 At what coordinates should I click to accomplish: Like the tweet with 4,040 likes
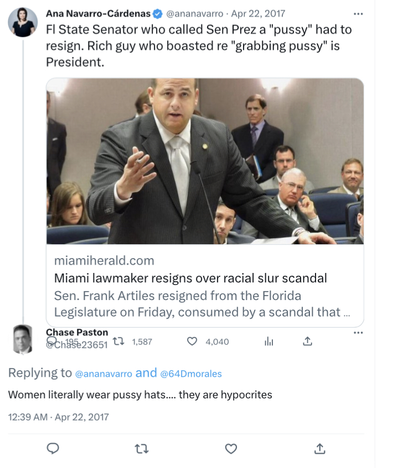(x=192, y=342)
